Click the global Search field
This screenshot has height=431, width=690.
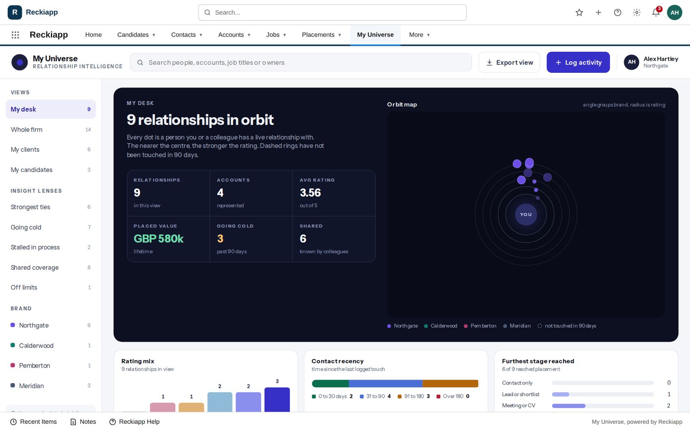[x=332, y=12]
